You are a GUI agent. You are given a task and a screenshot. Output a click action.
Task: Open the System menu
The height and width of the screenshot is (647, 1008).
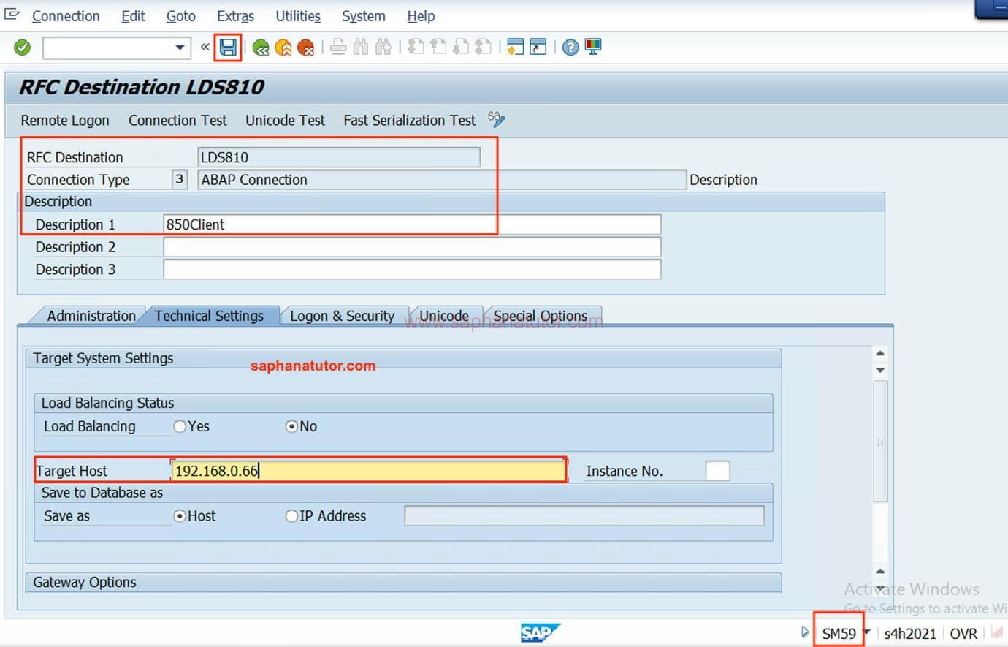pos(364,16)
